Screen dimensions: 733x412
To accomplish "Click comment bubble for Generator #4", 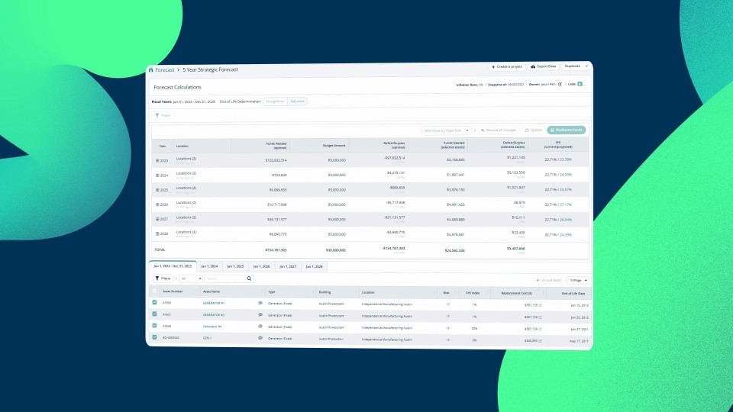I will [260, 326].
